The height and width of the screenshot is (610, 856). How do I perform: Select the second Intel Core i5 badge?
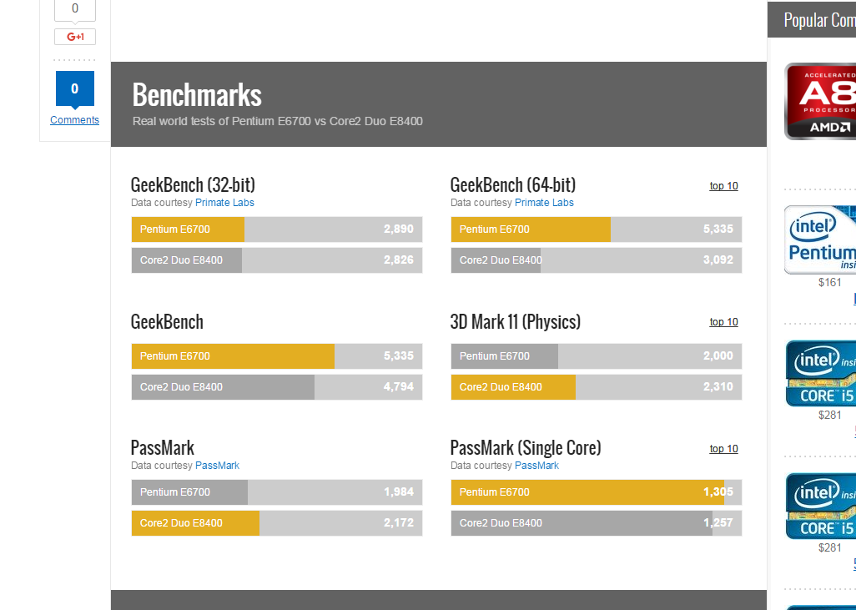(x=821, y=506)
